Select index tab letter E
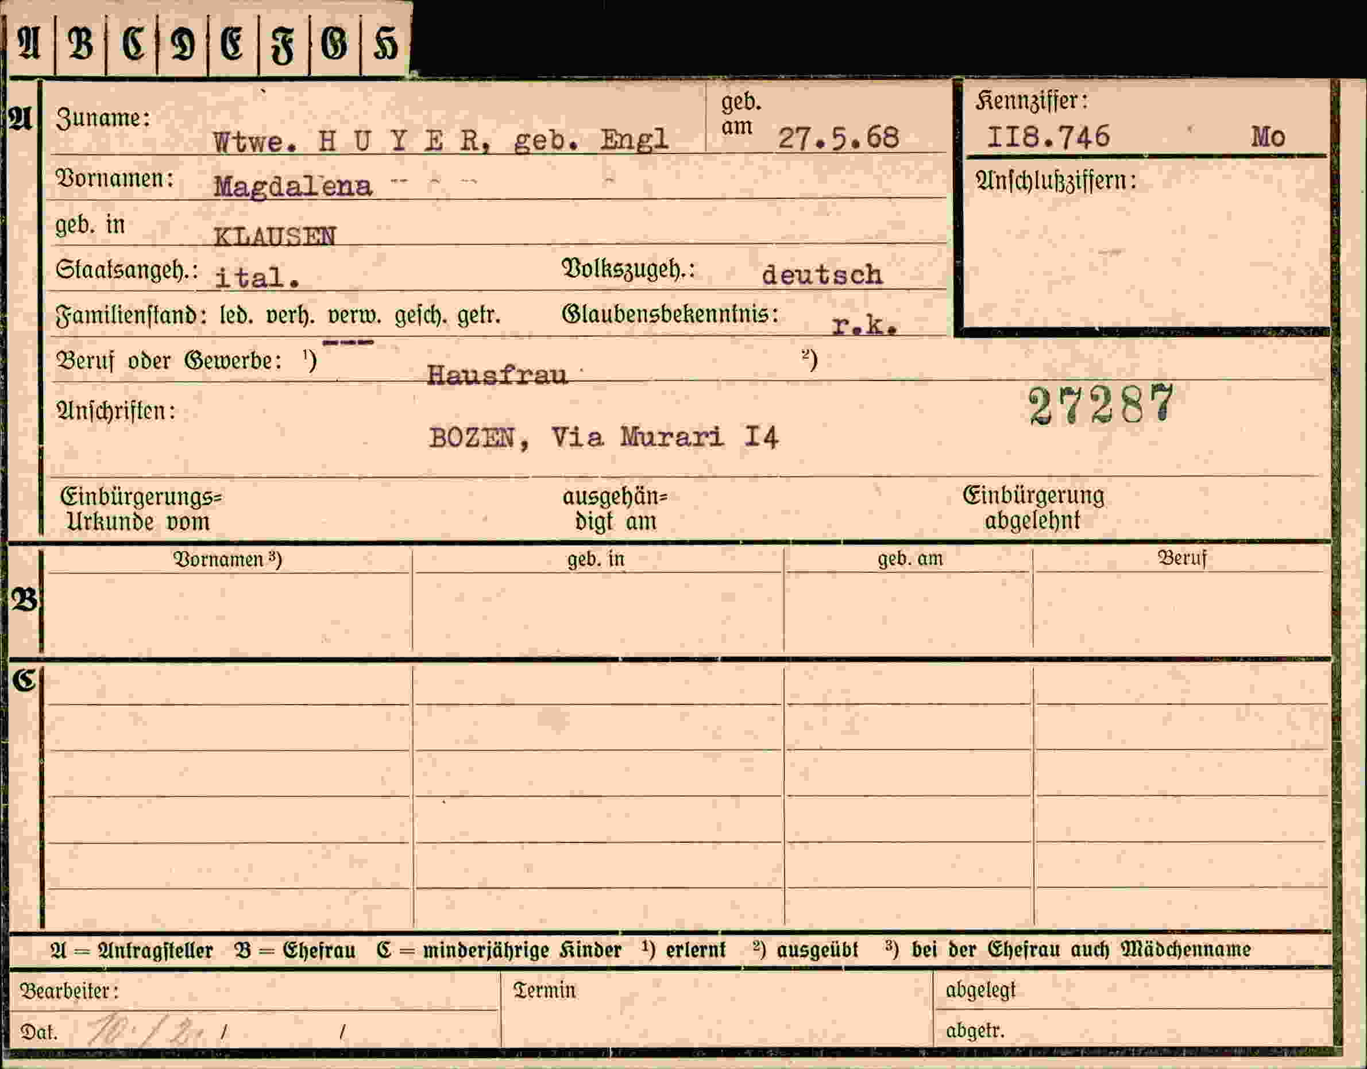The height and width of the screenshot is (1069, 1367). 232,44
